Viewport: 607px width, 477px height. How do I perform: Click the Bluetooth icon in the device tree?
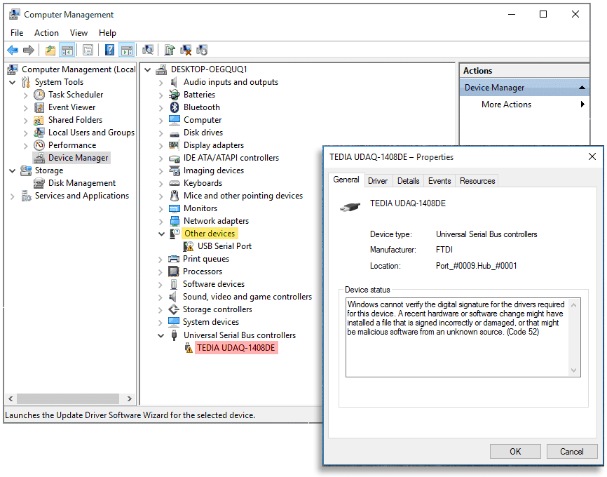(x=175, y=107)
